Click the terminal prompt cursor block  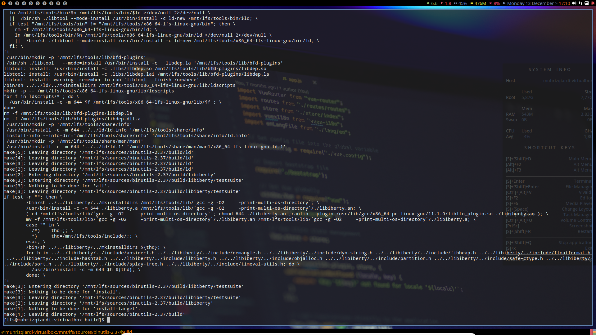click(x=108, y=320)
